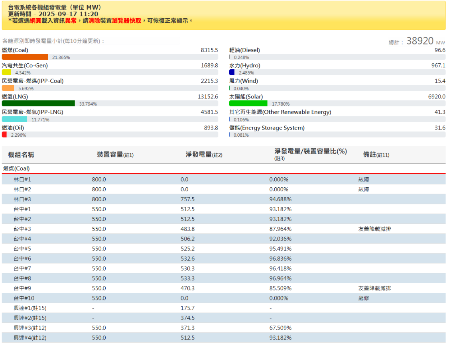Collapse the 燃煤(Coal) group row in table
The image size is (453, 343).
[x=16, y=169]
